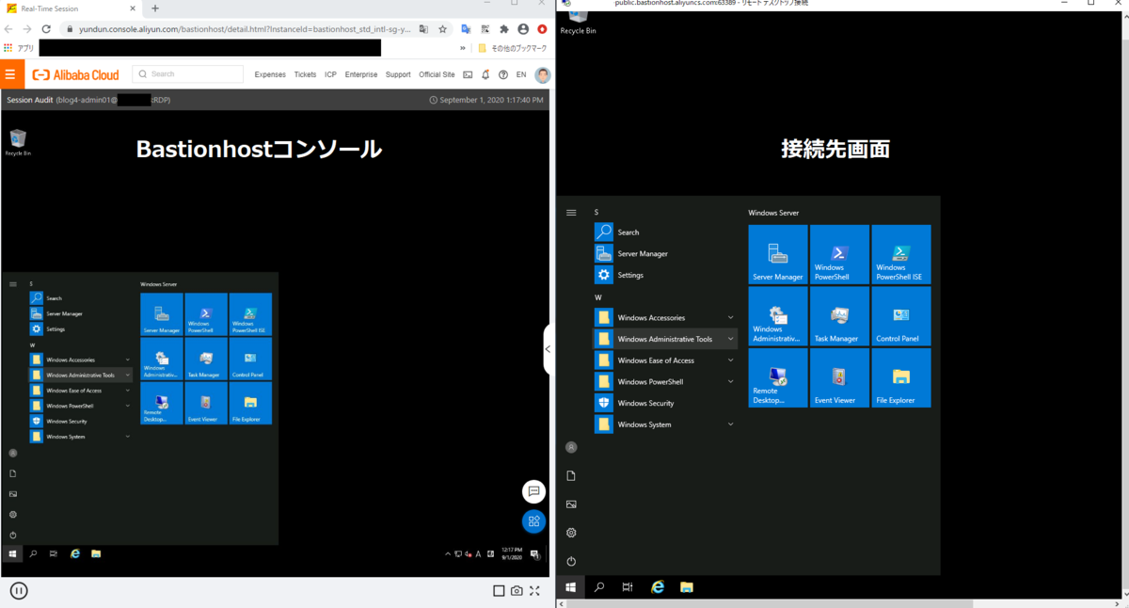Click the Alibaba Cloud logo
1129x608 pixels.
pyautogui.click(x=75, y=74)
